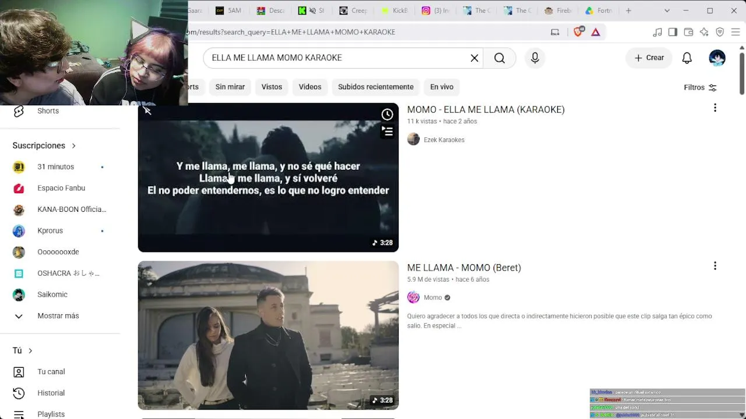Click the cast/screen icon in the address bar
This screenshot has width=746, height=419.
(x=555, y=32)
